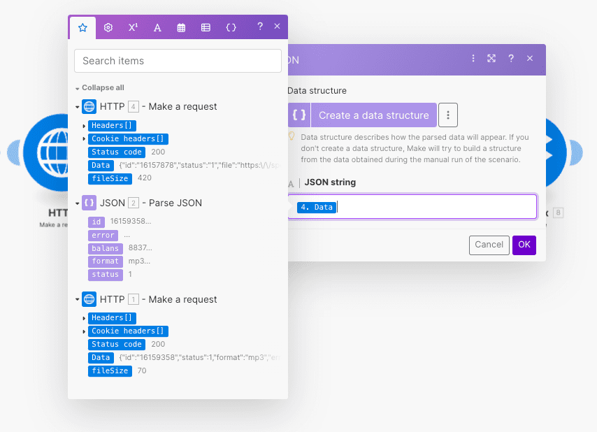Insert id pill from Parse JSON
This screenshot has height=432, width=597.
point(96,222)
